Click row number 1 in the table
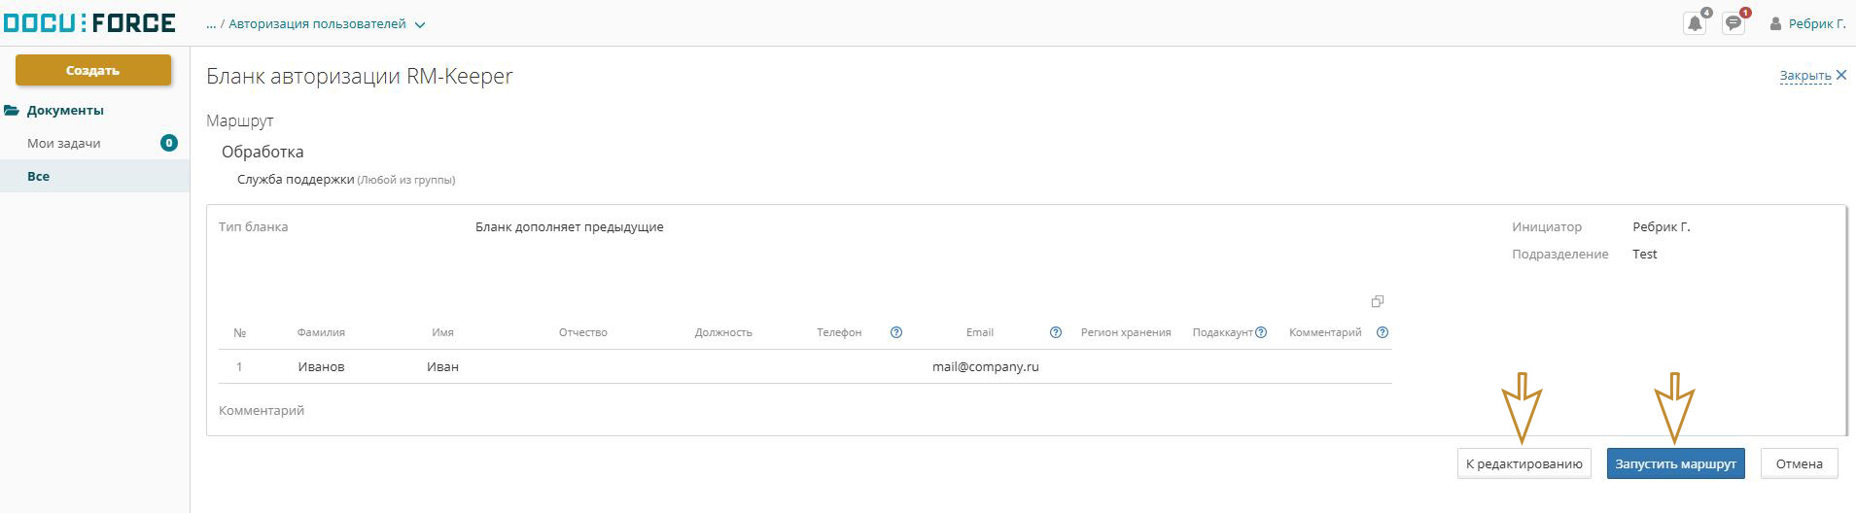This screenshot has width=1856, height=513. click(239, 367)
